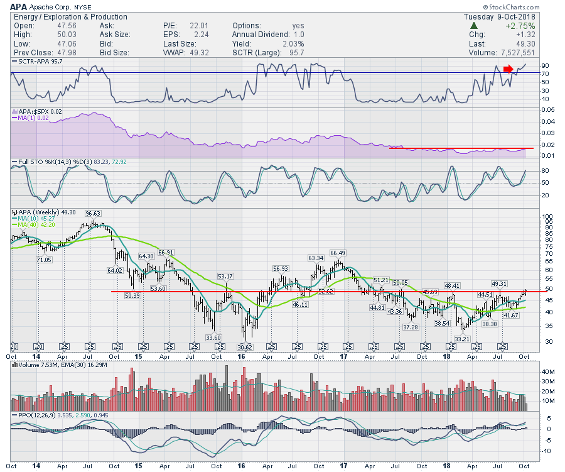The height and width of the screenshot is (472, 565).
Task: Click the 66.49 price high label
Action: click(x=338, y=253)
